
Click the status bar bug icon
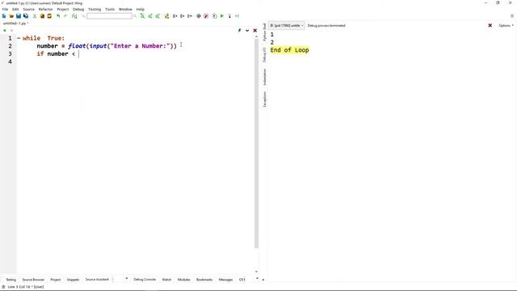tap(3, 287)
